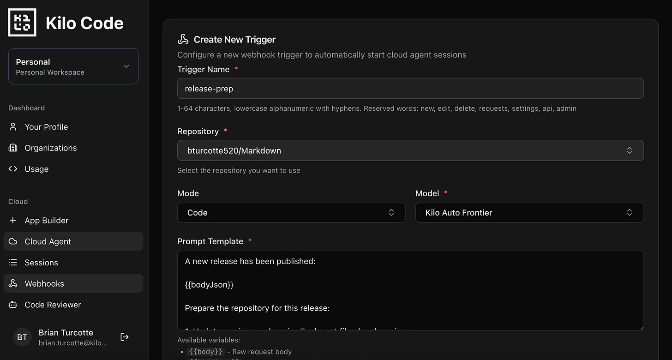
Task: Click the Trigger Name input field
Action: click(x=410, y=88)
